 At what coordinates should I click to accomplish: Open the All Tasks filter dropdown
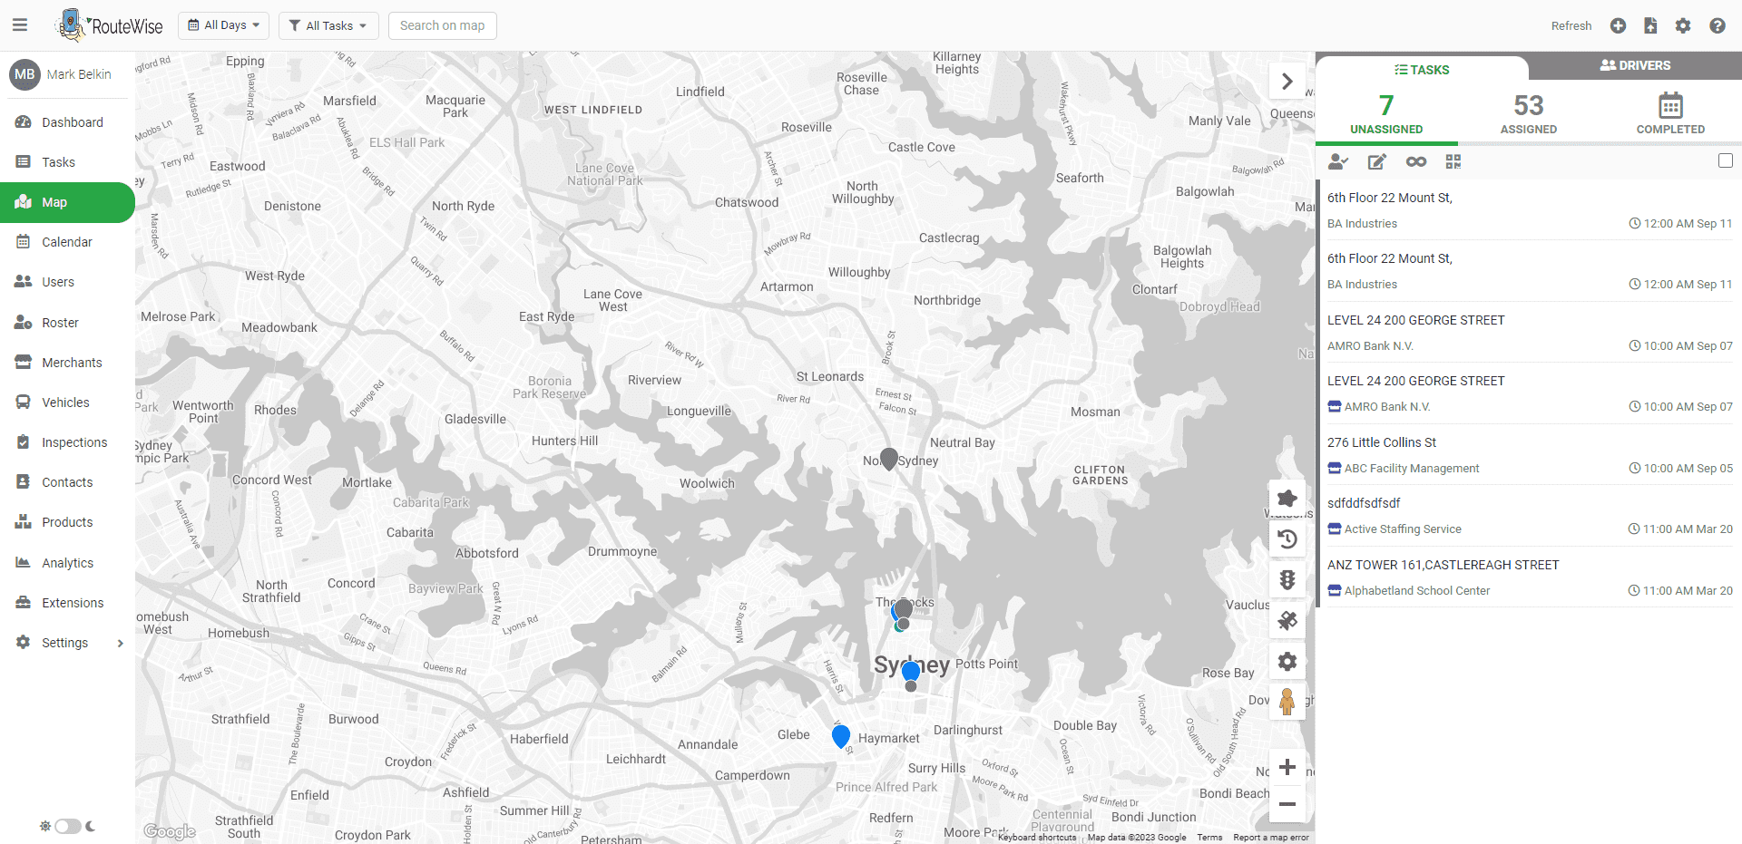pos(328,24)
